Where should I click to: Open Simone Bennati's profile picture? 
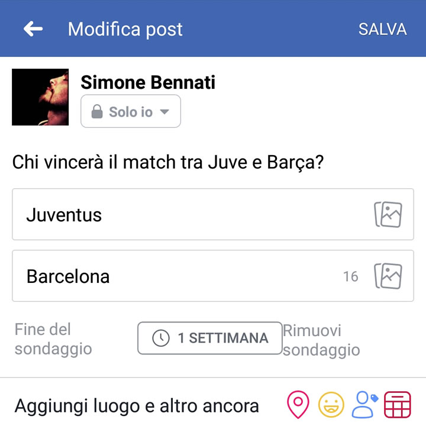[x=40, y=97]
